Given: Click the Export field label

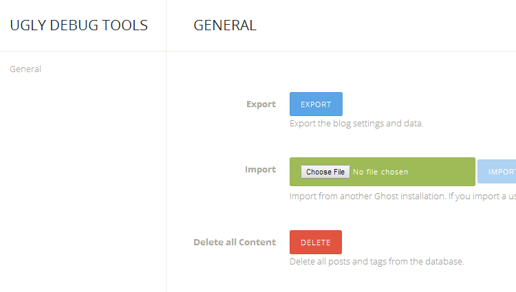Looking at the screenshot, I should [x=261, y=104].
